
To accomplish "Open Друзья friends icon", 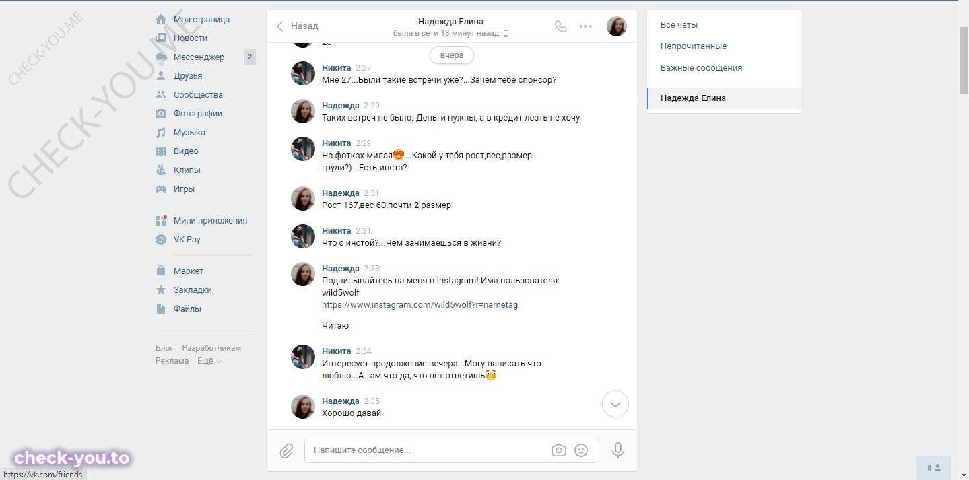I will coord(161,76).
